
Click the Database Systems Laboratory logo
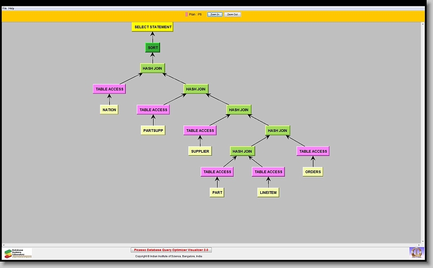click(x=18, y=253)
